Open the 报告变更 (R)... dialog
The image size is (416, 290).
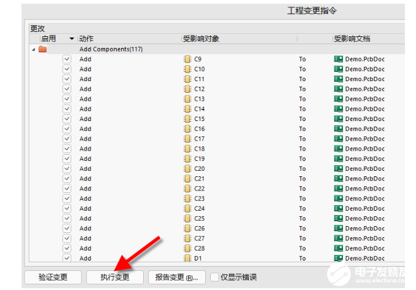(x=177, y=277)
